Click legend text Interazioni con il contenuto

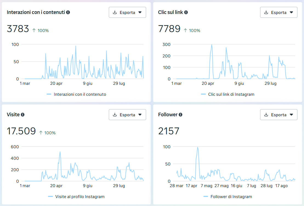[80, 94]
